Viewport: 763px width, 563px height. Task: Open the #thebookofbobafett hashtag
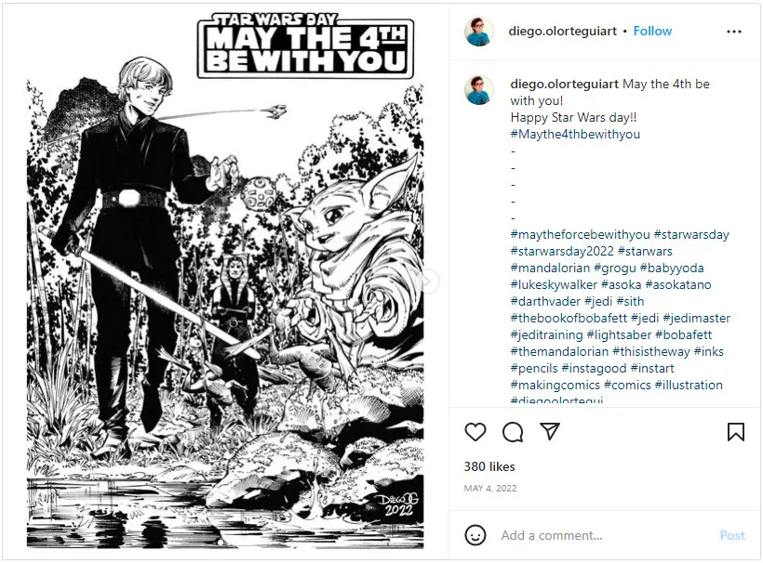[x=569, y=318]
